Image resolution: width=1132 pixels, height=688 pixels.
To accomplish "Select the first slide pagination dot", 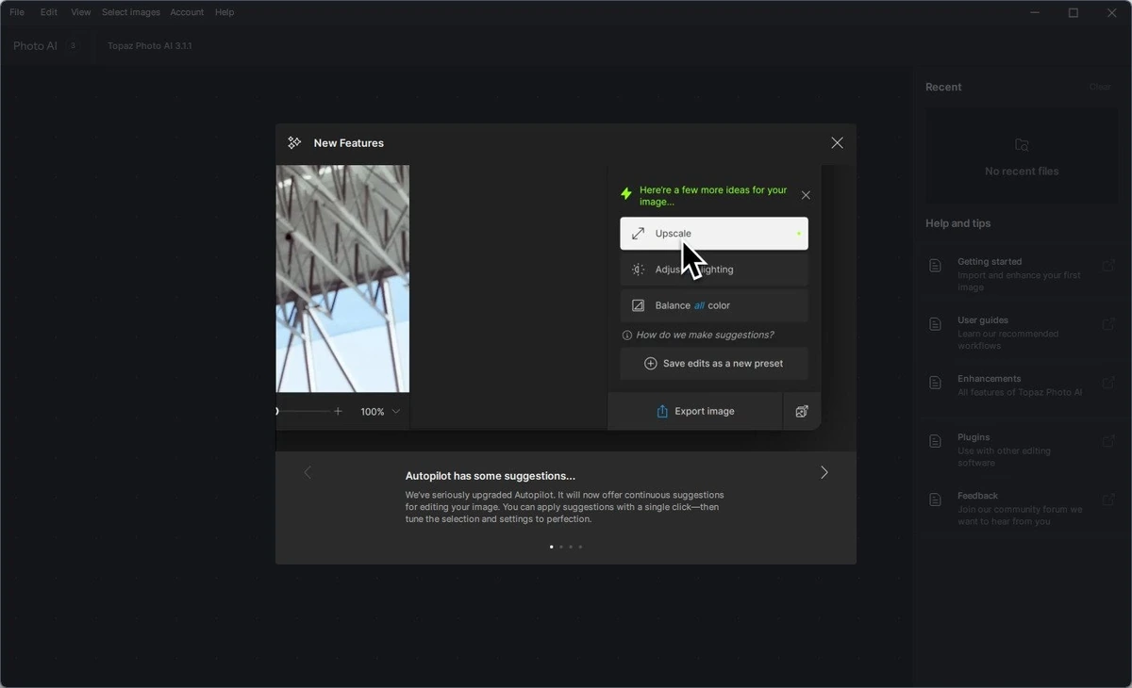I will pos(551,547).
